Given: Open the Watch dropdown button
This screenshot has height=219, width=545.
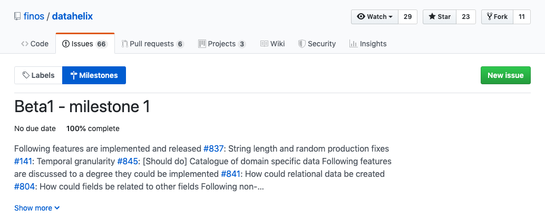Looking at the screenshot, I should (375, 17).
